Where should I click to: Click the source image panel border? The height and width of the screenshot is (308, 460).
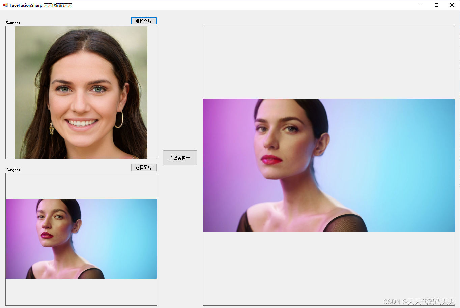pyautogui.click(x=5, y=93)
